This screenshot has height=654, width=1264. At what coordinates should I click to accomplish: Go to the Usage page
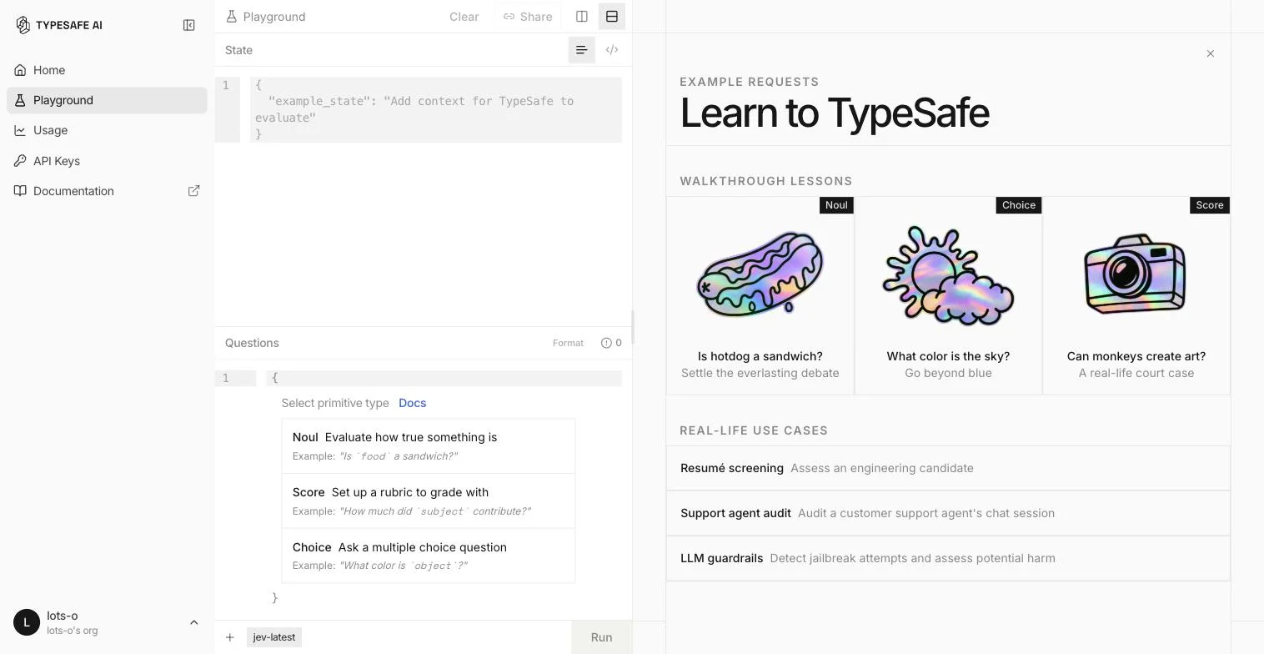pyautogui.click(x=107, y=130)
